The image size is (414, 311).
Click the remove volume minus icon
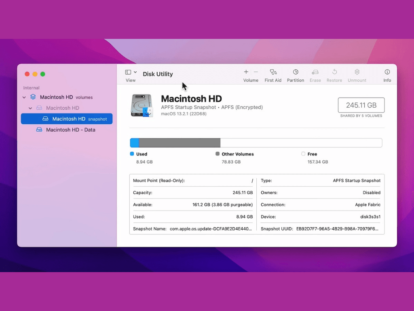click(256, 72)
